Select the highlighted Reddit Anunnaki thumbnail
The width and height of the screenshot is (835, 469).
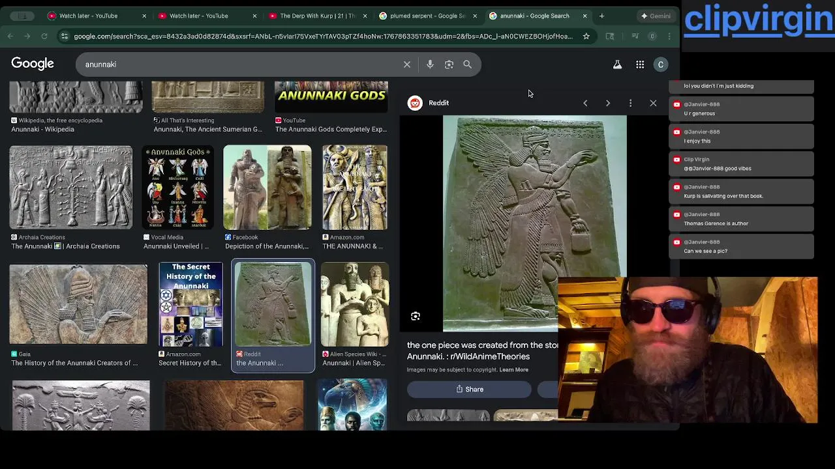pos(273,304)
